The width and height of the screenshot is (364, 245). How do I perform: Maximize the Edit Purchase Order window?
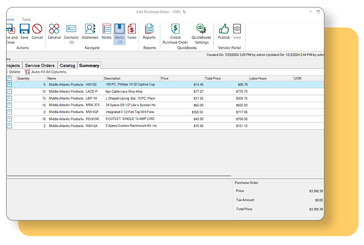318,12
